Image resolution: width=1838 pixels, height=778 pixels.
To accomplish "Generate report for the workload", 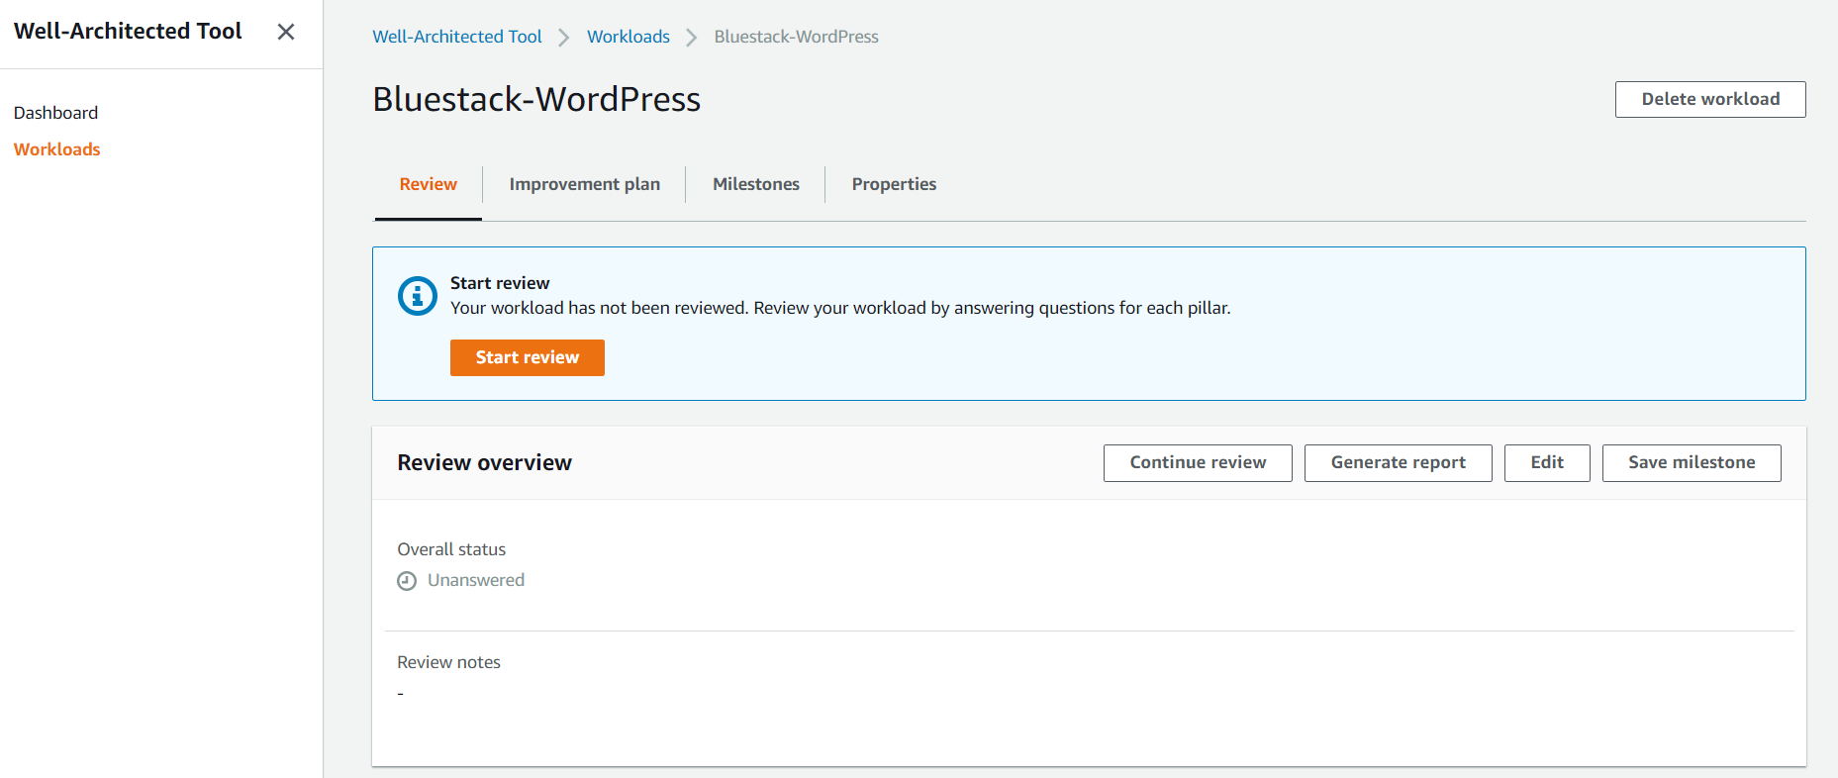I will pos(1399,462).
